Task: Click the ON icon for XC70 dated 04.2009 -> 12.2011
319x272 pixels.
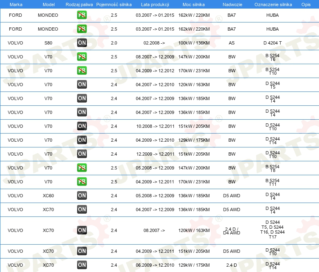Action: coord(82,251)
